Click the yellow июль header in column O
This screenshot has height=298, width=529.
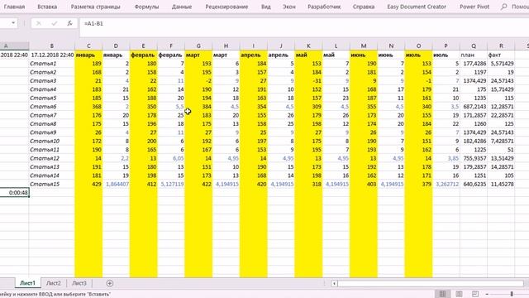tap(418, 55)
